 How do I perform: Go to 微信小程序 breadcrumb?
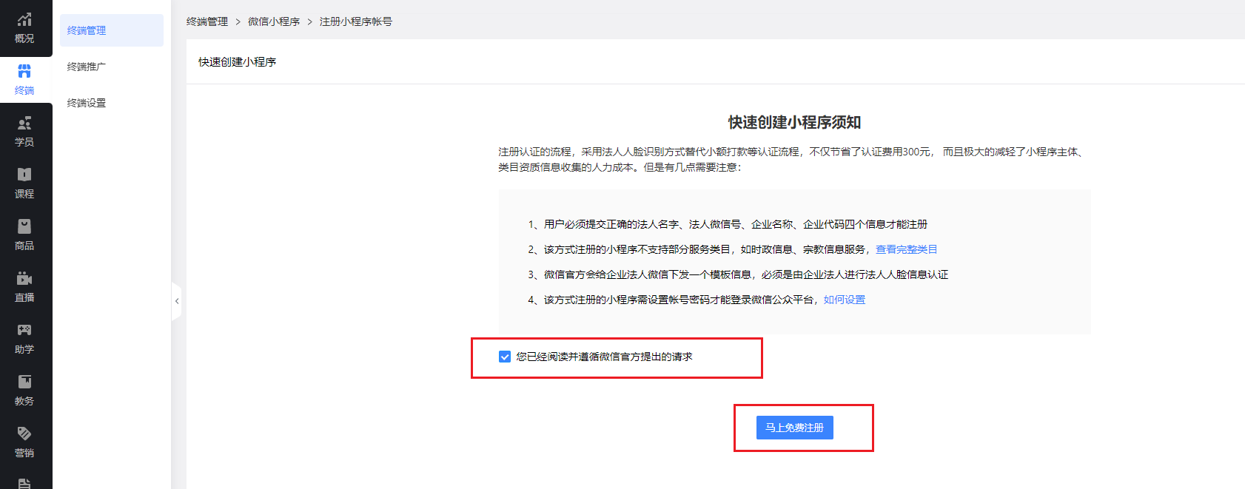pyautogui.click(x=274, y=21)
